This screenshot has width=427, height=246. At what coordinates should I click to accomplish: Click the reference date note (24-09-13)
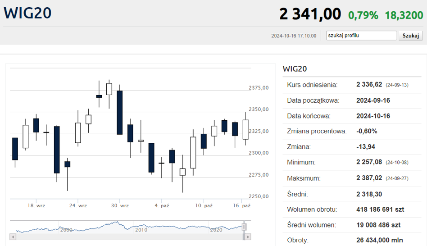pyautogui.click(x=397, y=85)
